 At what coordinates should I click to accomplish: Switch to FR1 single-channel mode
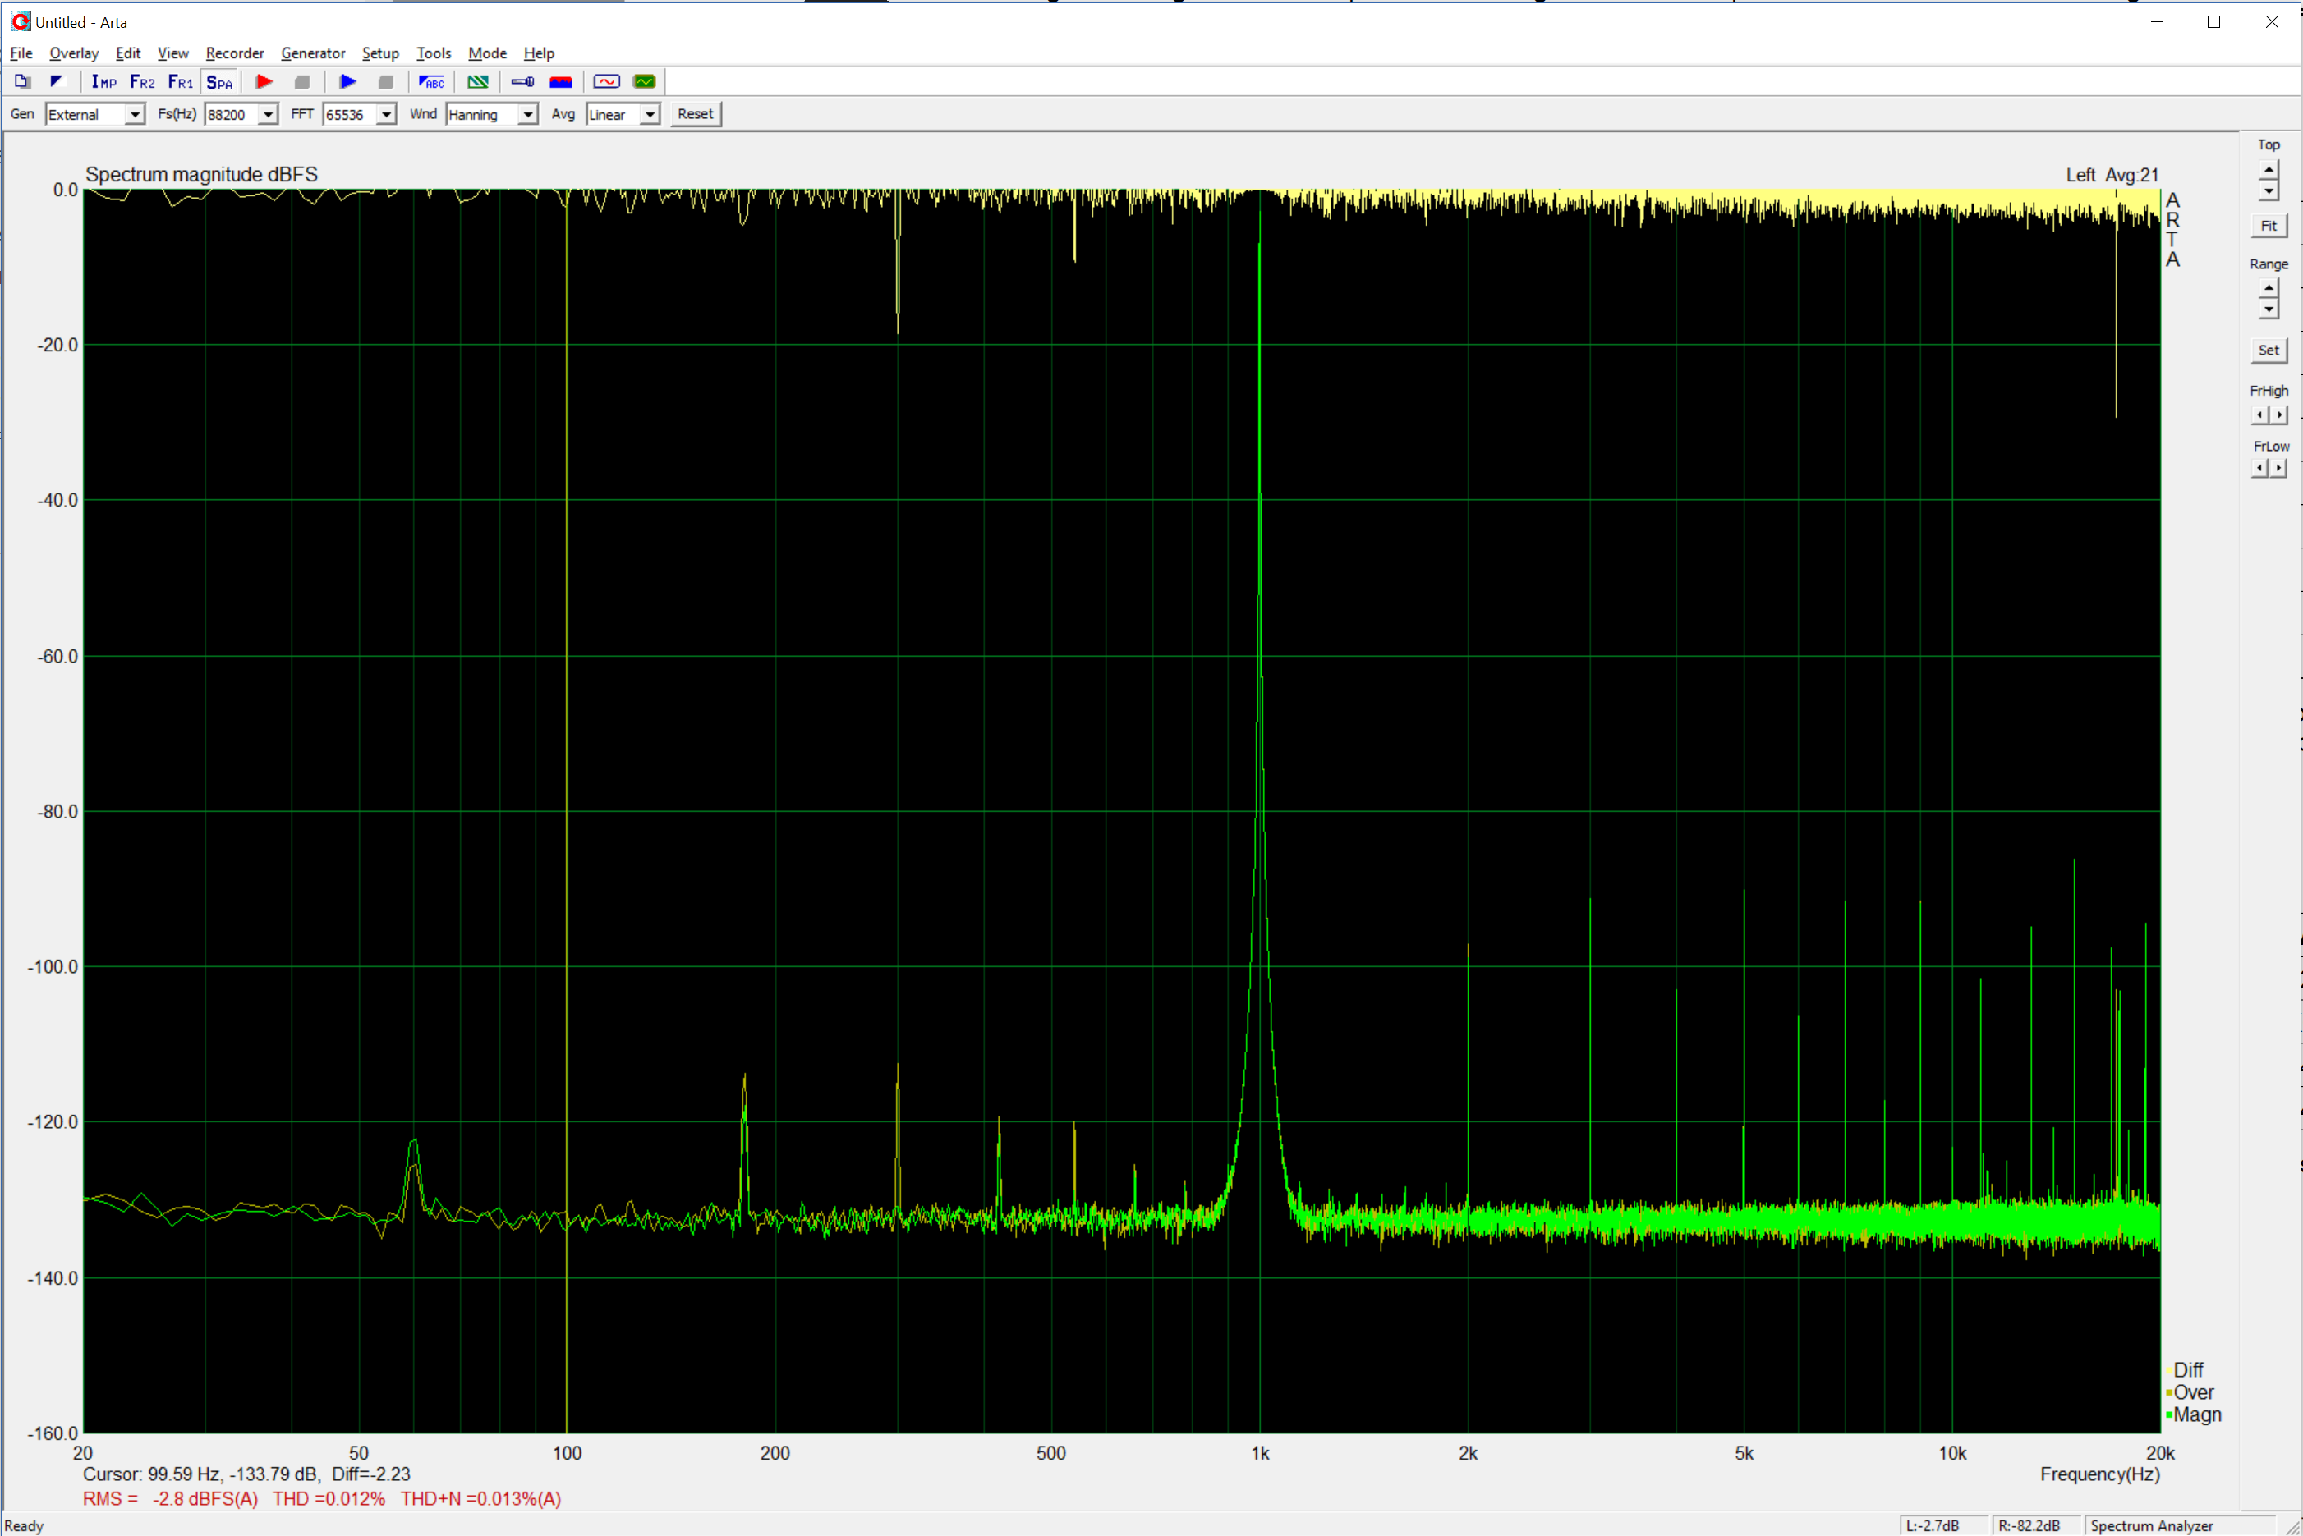click(x=181, y=82)
